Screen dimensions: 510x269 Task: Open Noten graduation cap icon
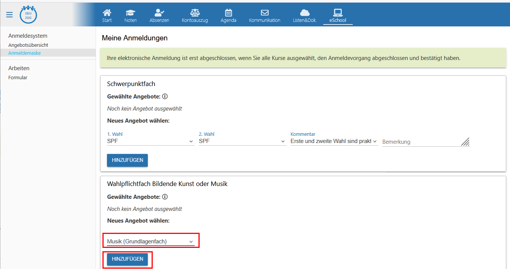click(130, 13)
